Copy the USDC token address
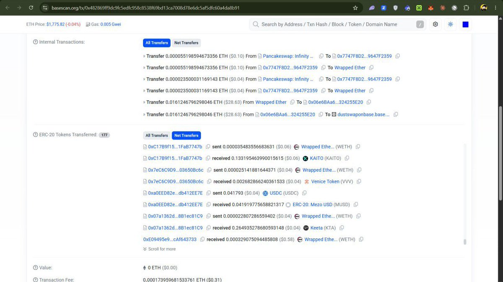This screenshot has width=503, height=282. (x=304, y=193)
